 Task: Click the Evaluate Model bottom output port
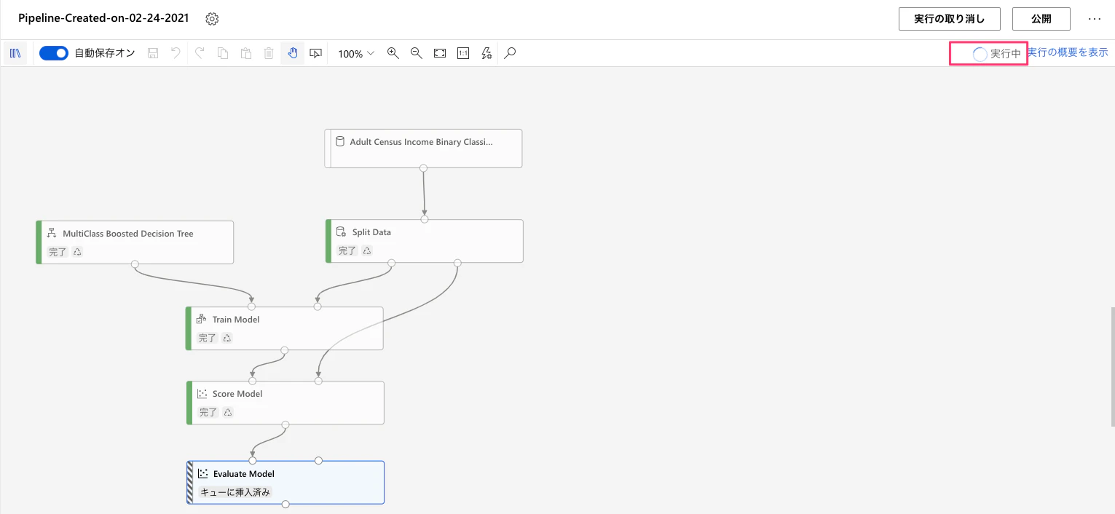[x=285, y=504]
